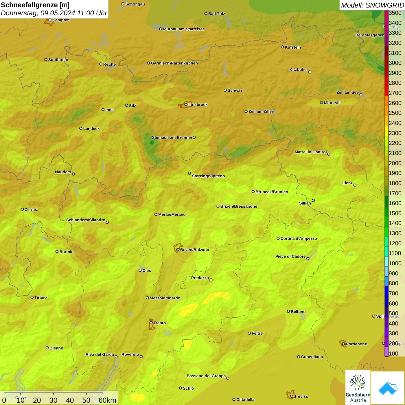Click the Sonthofen label

click(58, 60)
